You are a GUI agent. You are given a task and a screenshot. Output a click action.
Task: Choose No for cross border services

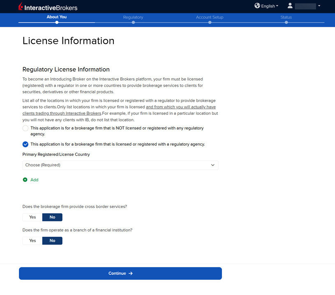(52, 217)
